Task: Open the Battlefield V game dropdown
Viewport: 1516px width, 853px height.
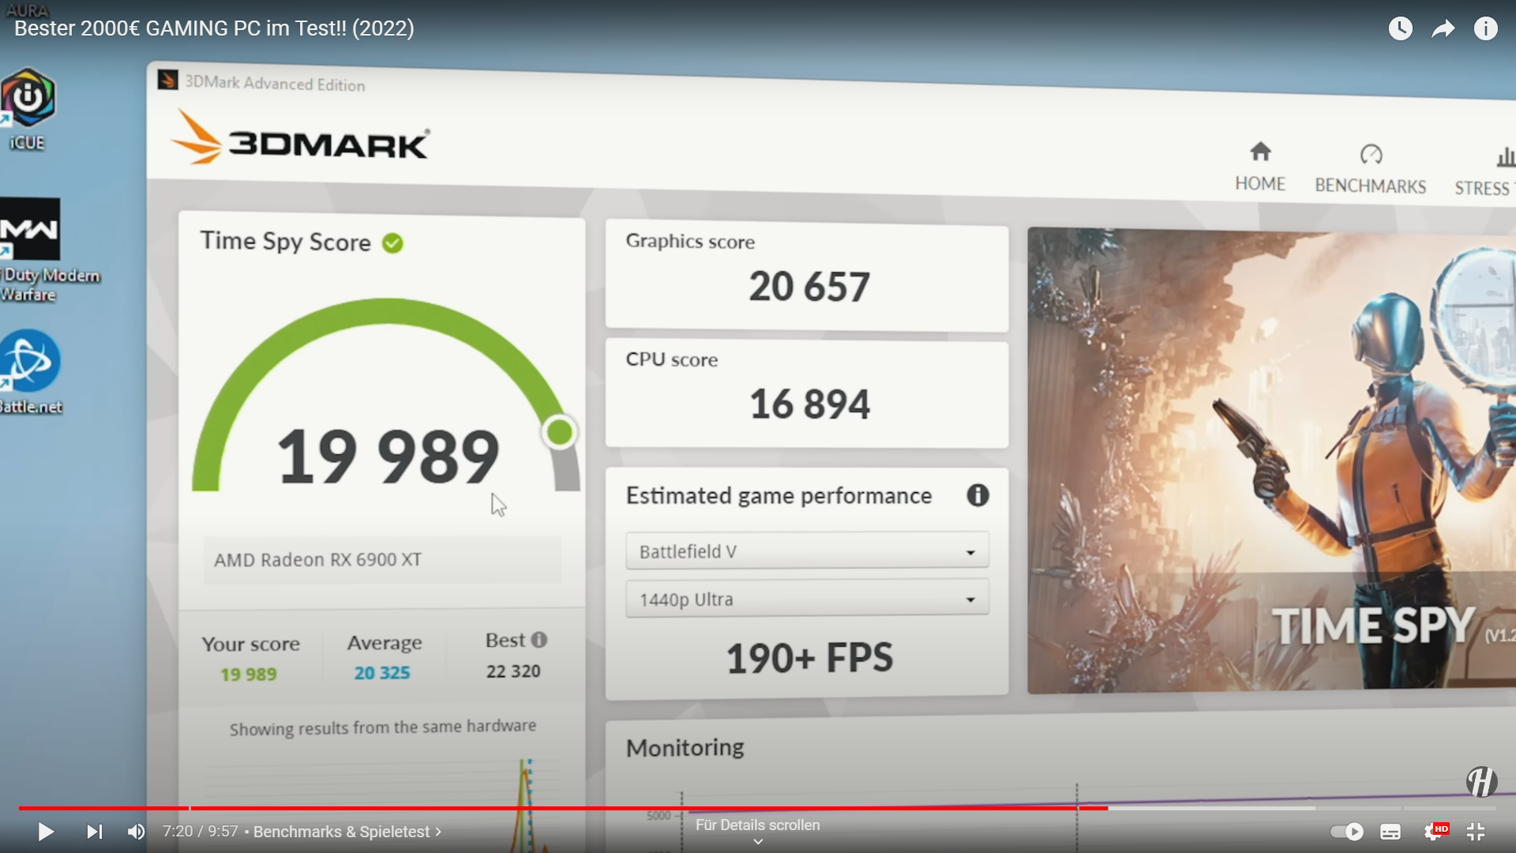Action: point(807,551)
